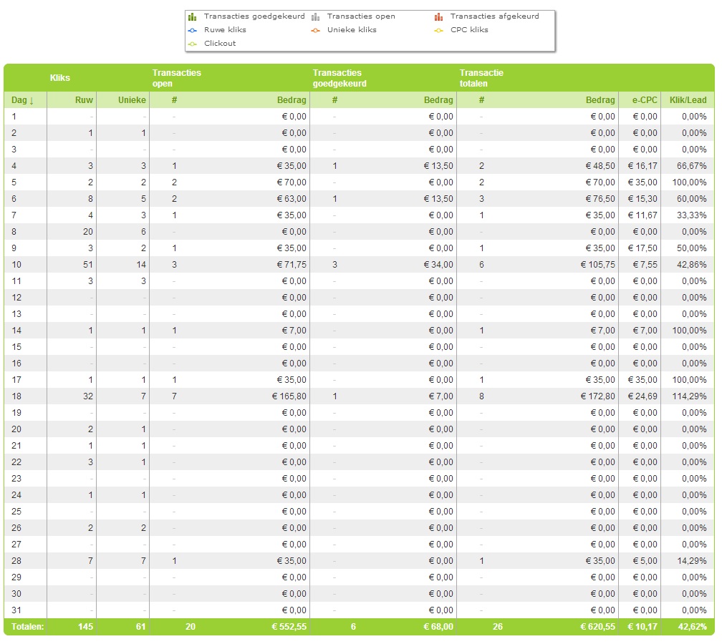Image resolution: width=722 pixels, height=644 pixels.
Task: Select the day 10 row label
Action: coord(16,265)
